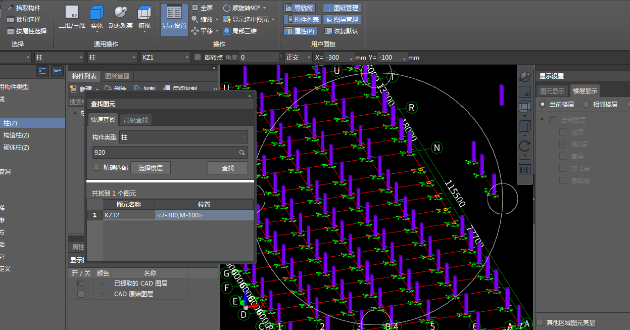Click the 角度 angle input field

tap(259, 57)
